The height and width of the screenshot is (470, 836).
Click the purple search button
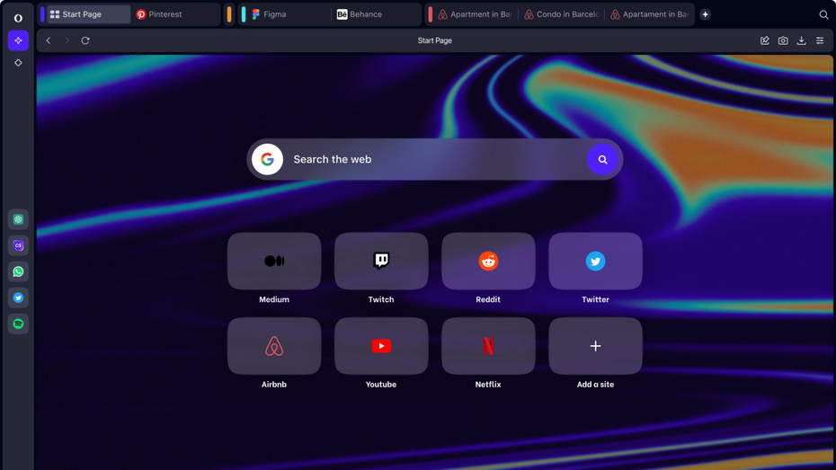602,159
